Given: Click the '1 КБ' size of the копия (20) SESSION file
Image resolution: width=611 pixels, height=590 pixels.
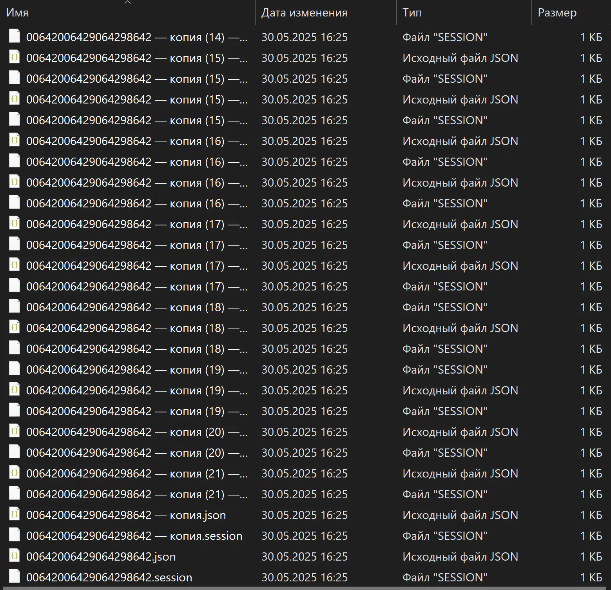Looking at the screenshot, I should (x=591, y=453).
